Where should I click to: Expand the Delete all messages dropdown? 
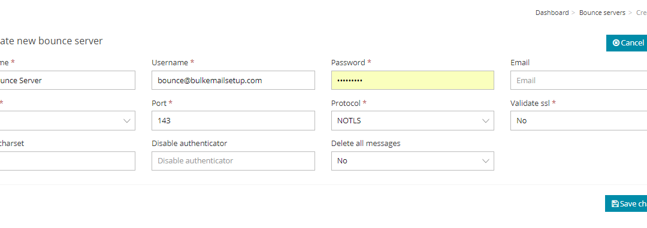[413, 161]
